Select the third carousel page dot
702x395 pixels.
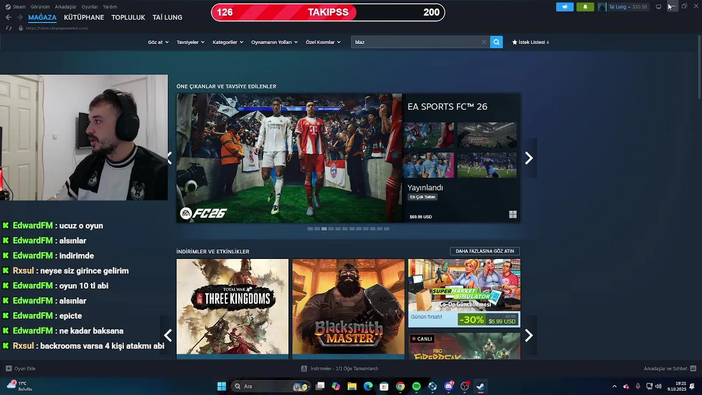pyautogui.click(x=324, y=229)
